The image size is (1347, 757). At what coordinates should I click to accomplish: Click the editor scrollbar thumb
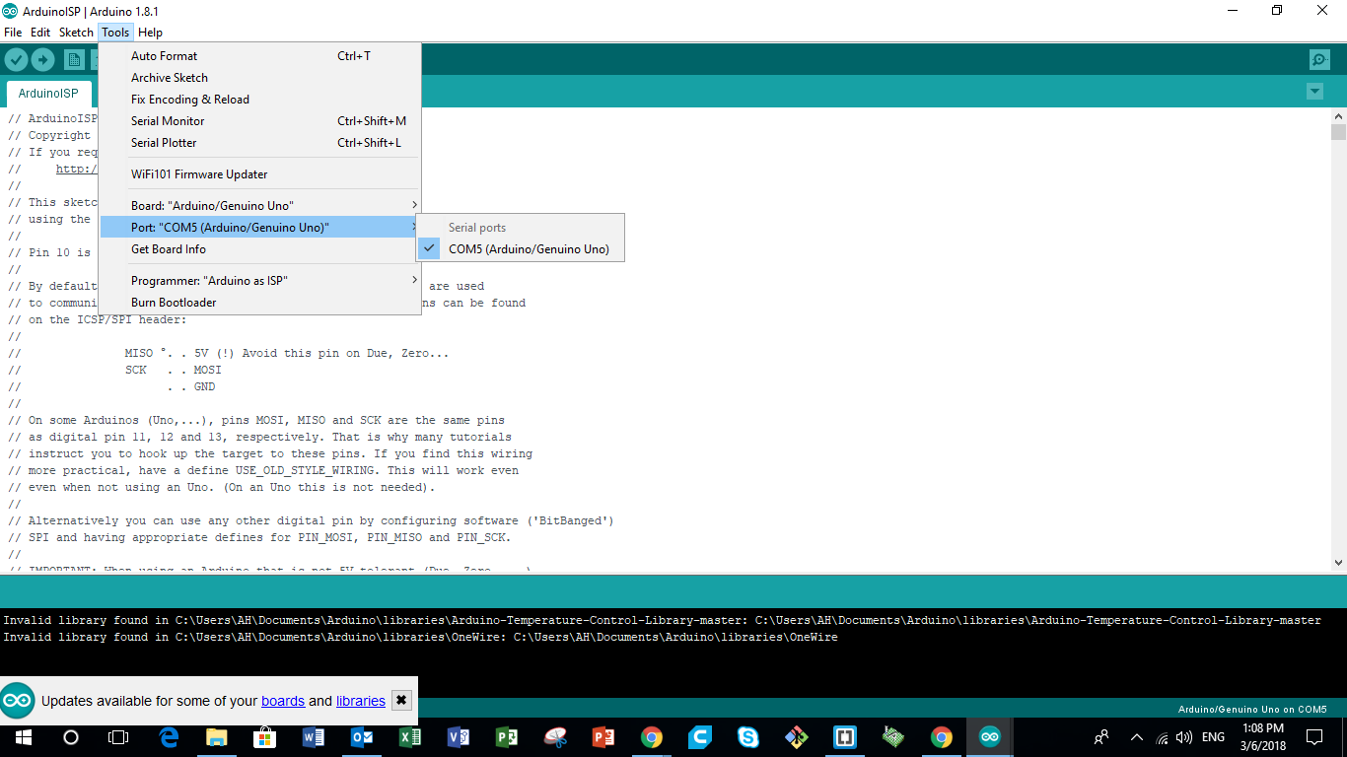(x=1338, y=132)
